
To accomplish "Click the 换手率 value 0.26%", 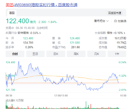I will pos(29,47).
